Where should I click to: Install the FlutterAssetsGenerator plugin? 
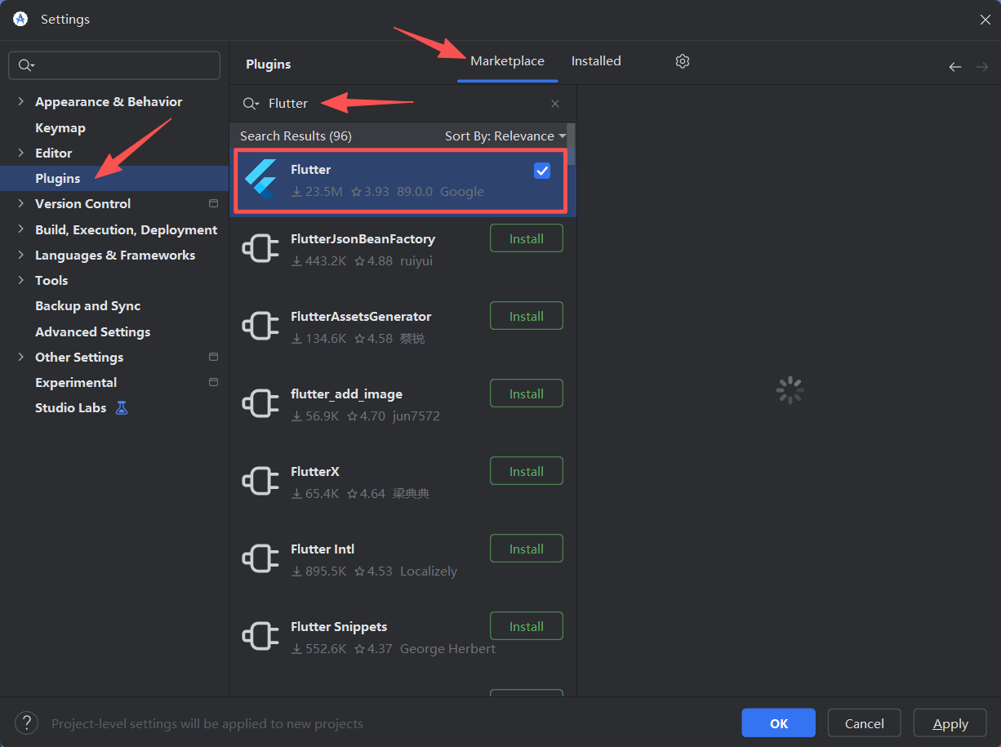(x=527, y=316)
